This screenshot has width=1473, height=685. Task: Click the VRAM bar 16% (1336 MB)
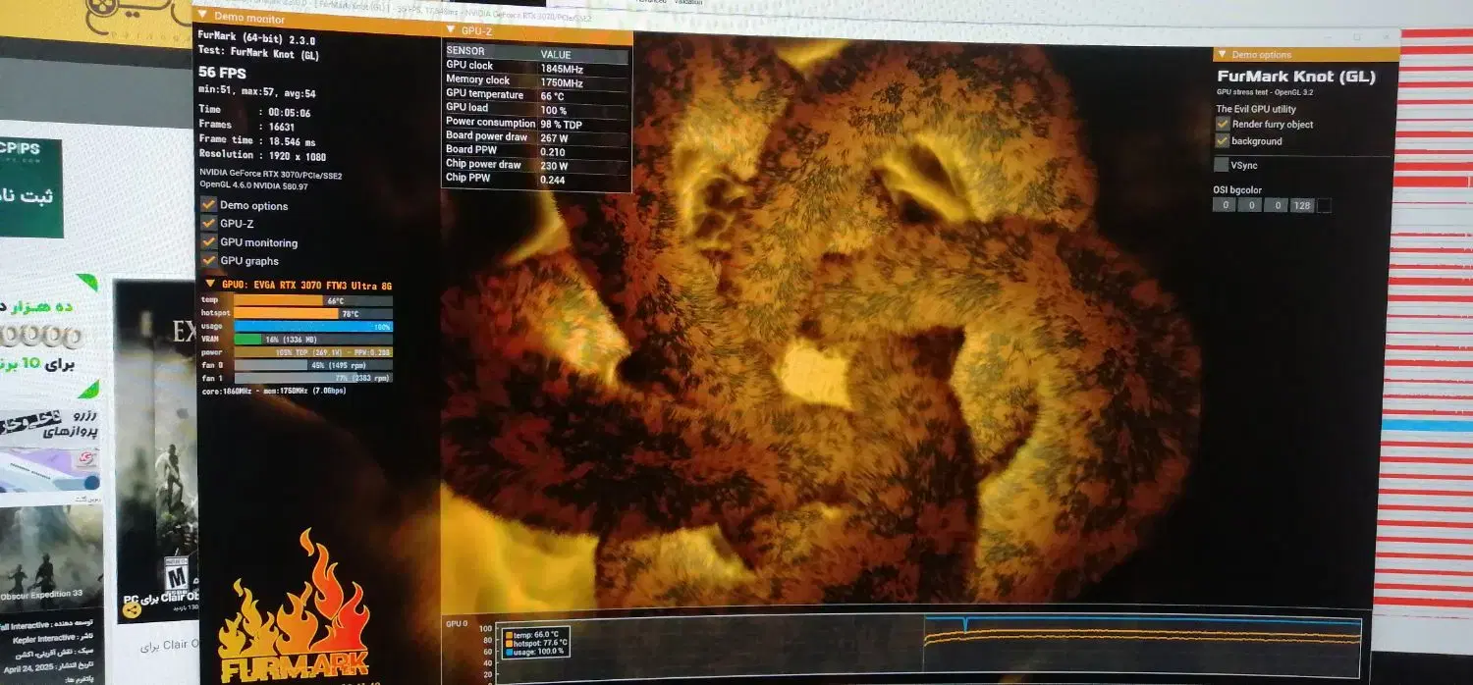click(313, 339)
